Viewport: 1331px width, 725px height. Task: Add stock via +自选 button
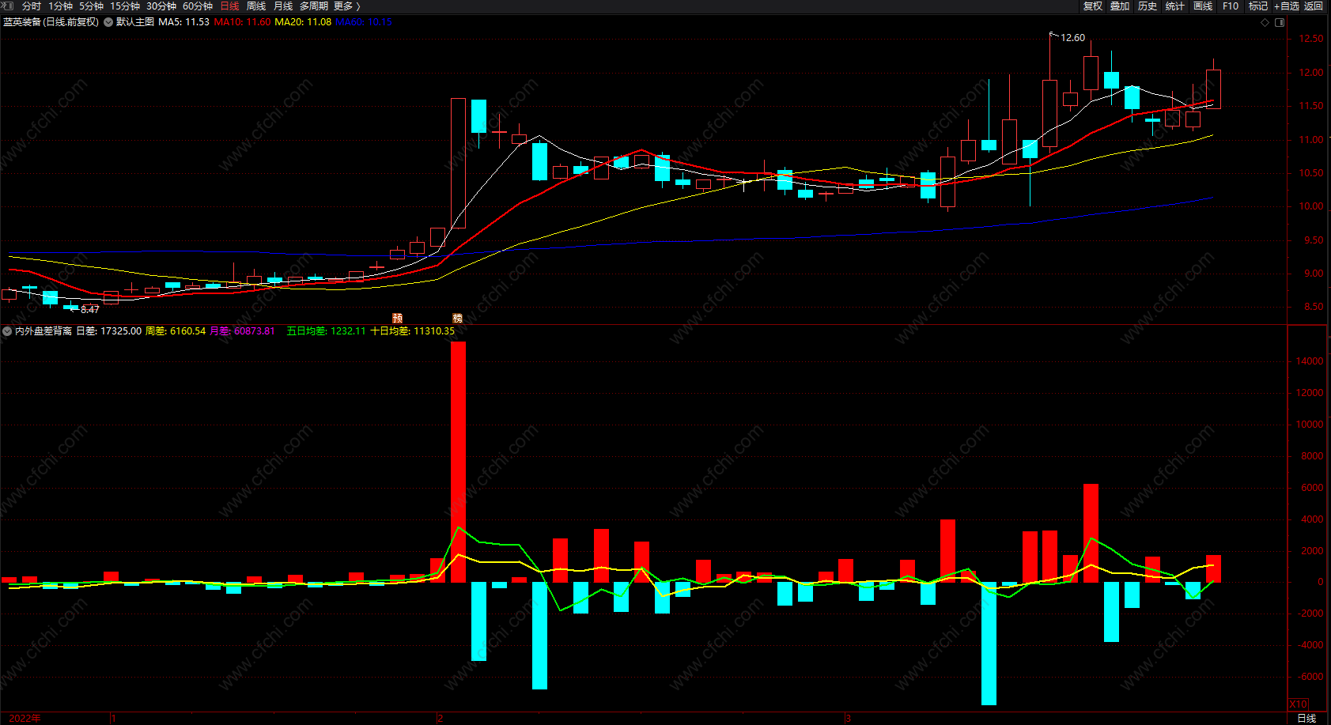[x=1287, y=6]
